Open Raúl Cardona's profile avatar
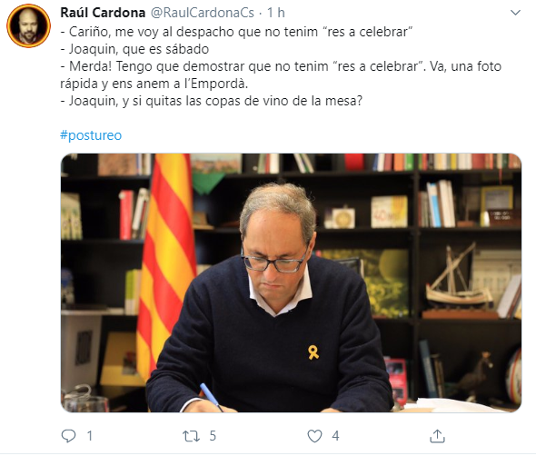The height and width of the screenshot is (456, 536). tap(29, 25)
